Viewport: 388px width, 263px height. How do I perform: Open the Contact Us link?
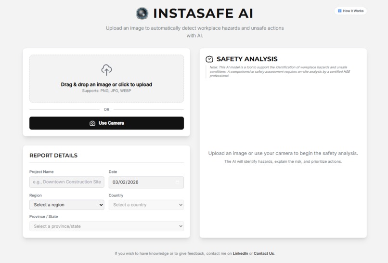(x=264, y=253)
